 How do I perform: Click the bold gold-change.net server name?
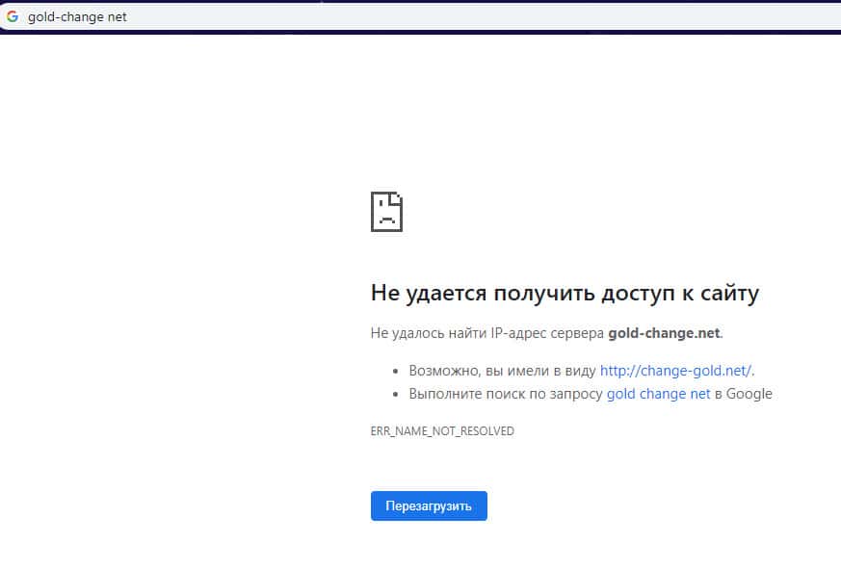pos(664,333)
